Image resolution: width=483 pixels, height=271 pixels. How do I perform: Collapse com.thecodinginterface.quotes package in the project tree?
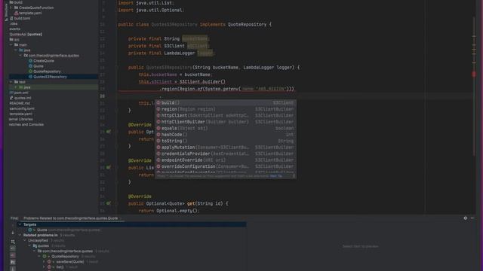[20, 55]
